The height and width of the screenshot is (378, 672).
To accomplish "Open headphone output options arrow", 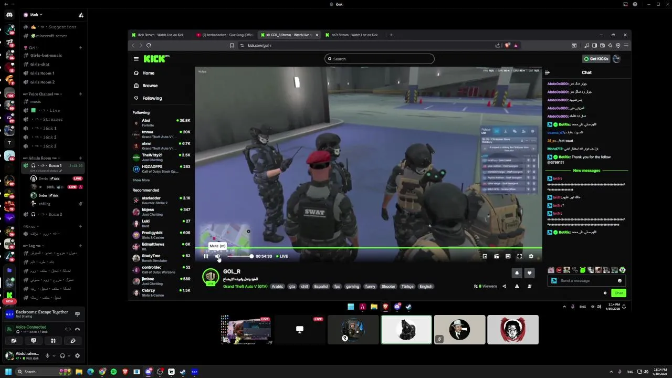I will click(x=69, y=356).
